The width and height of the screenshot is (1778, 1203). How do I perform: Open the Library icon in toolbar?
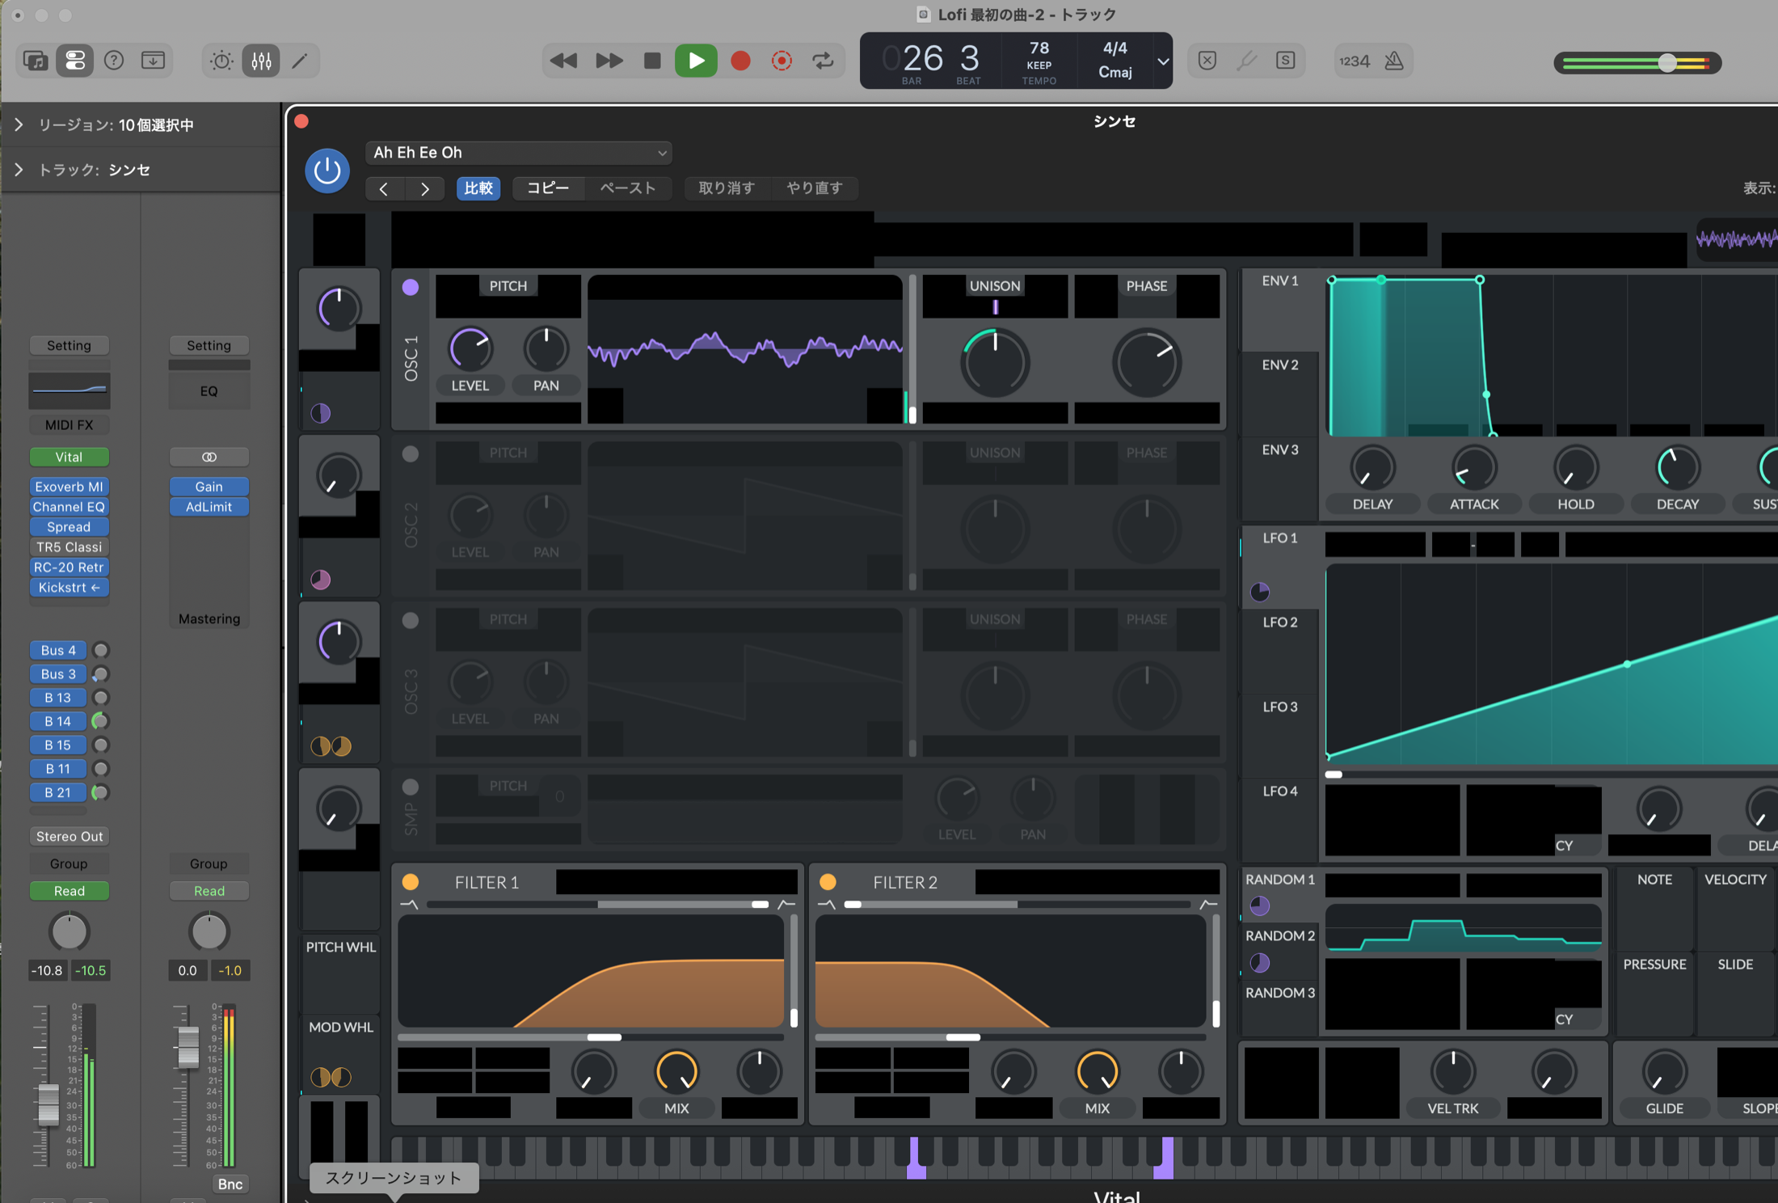coord(36,61)
